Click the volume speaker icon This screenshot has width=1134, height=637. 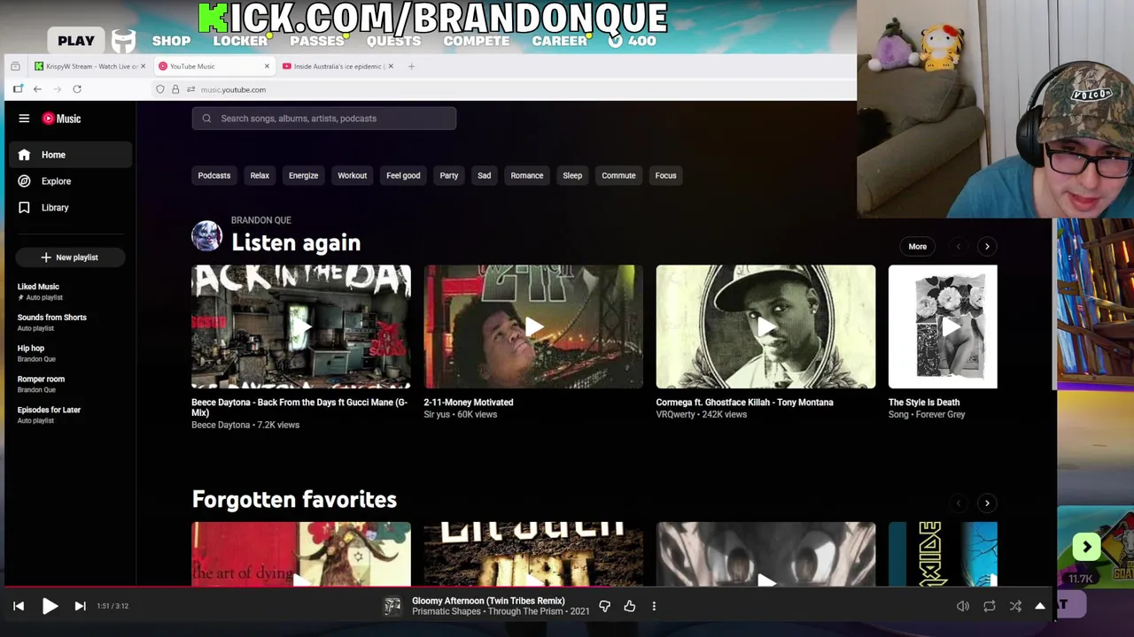(963, 606)
